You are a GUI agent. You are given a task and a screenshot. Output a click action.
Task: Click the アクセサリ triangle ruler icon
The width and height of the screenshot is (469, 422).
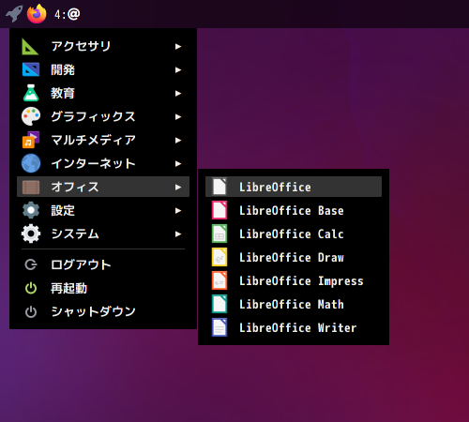pos(30,47)
